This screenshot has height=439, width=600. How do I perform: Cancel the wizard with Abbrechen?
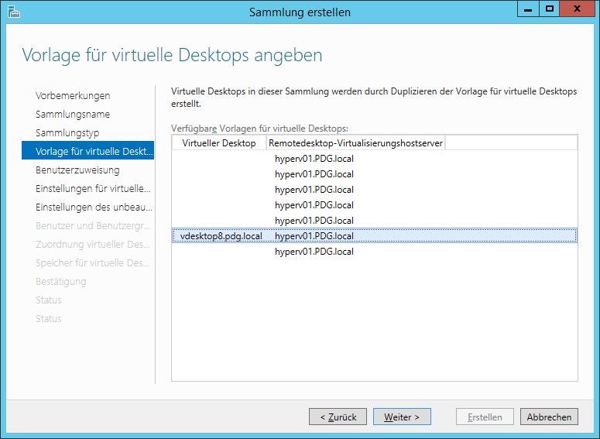click(x=549, y=417)
